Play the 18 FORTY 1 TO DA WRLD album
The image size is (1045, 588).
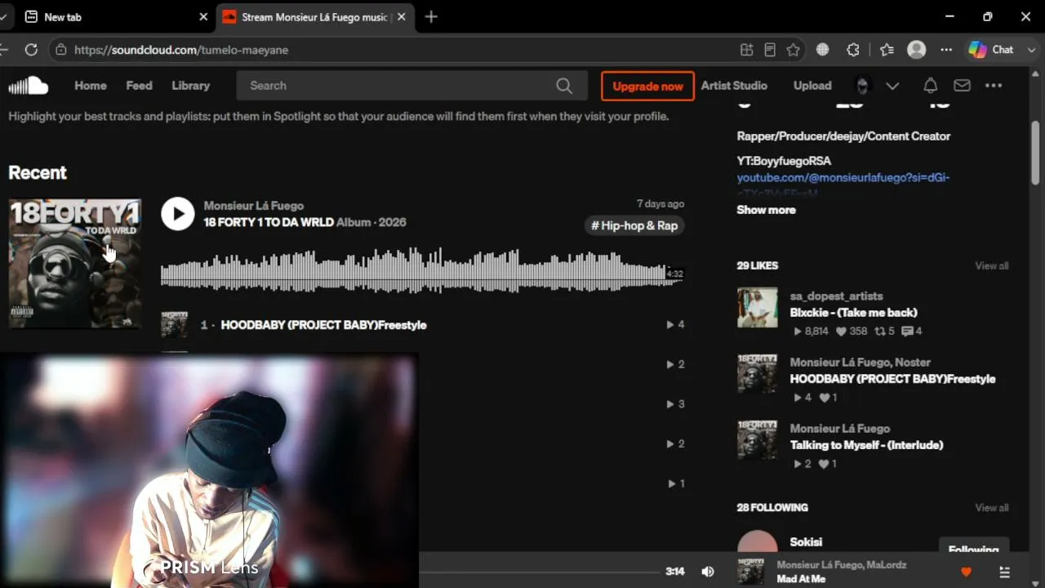click(x=178, y=214)
